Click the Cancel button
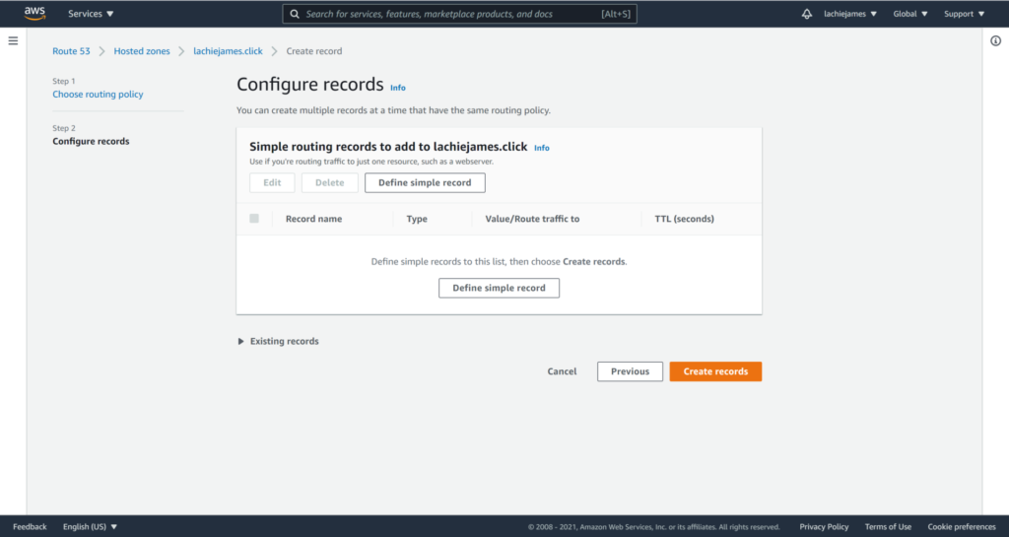Screen dimensions: 1009x537 (562, 371)
